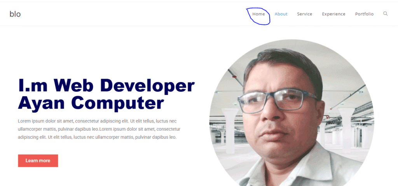Open the Service nav item
This screenshot has height=186, width=398.
304,14
